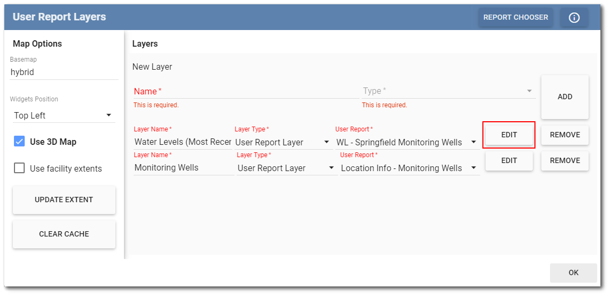Change Location Info - Monitoring Wells report

pos(409,168)
